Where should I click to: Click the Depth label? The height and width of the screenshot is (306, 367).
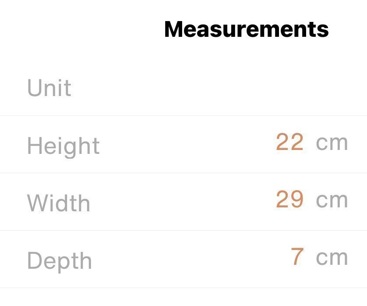(60, 260)
